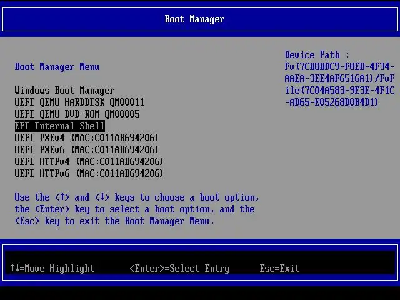
Task: Choose UEFI HTTPv6 boot entry
Action: coord(89,174)
